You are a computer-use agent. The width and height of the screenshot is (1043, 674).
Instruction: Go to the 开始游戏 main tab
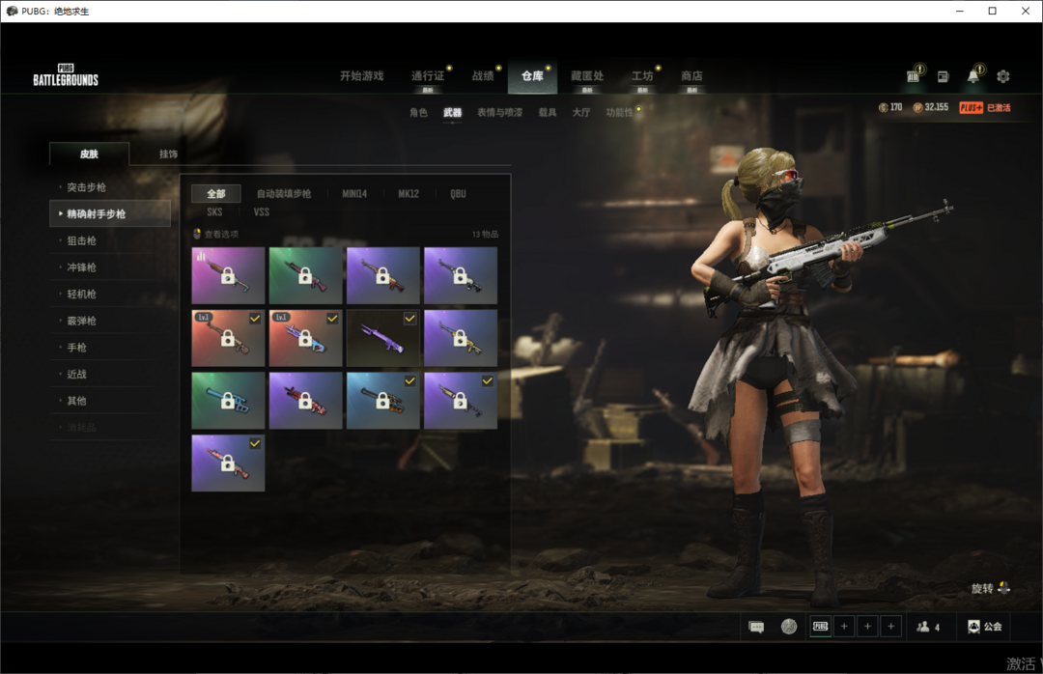[362, 76]
